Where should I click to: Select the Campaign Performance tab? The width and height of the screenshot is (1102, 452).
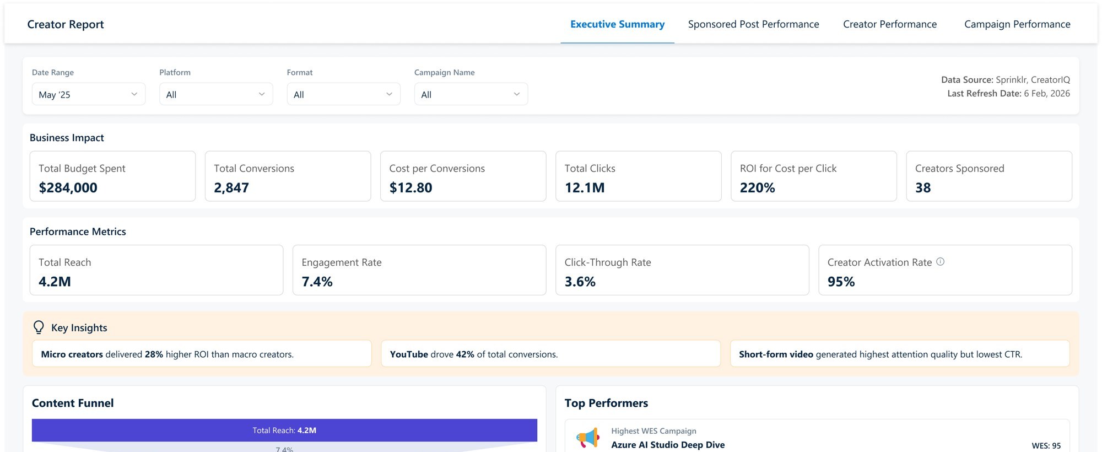[x=1017, y=24]
